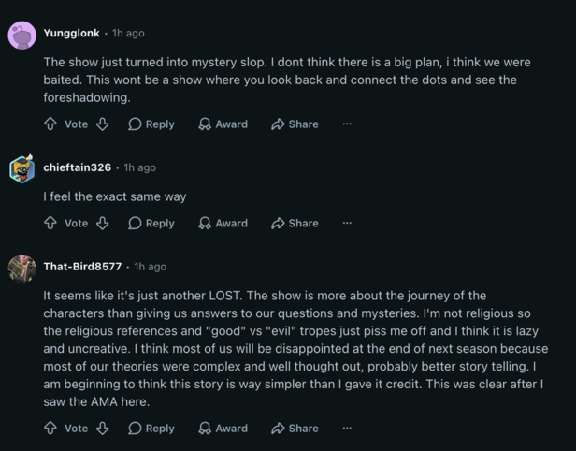Share chieftain326's comment
Viewport: 576px width, 451px height.
pos(295,223)
